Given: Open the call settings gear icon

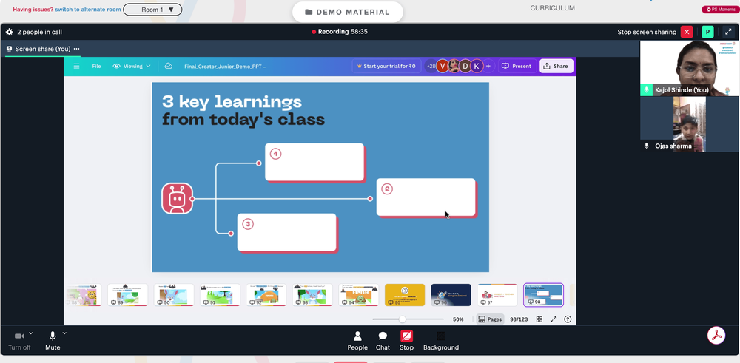Looking at the screenshot, I should click(x=9, y=32).
